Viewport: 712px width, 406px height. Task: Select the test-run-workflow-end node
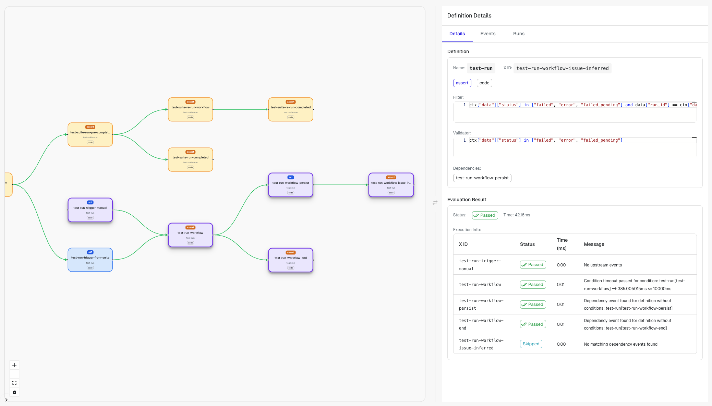tap(290, 260)
